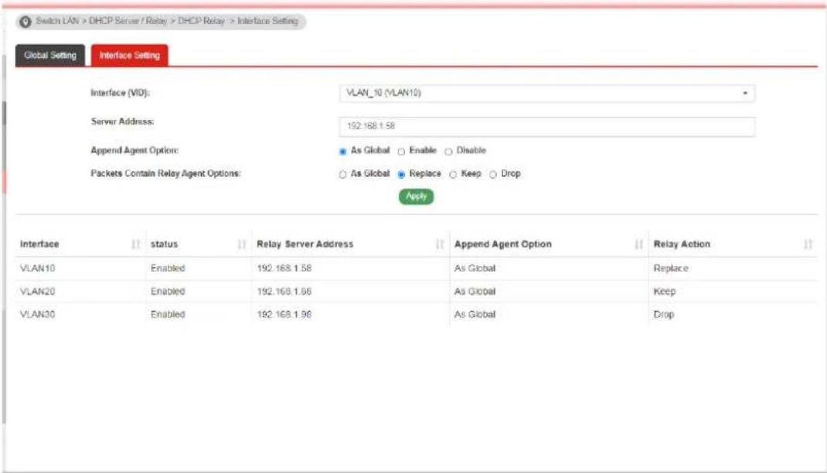Click relay address 192.168.1.66 in table
The image size is (827, 473).
point(284,291)
